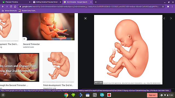The width and height of the screenshot is (175, 98).
Task: Go back to the previous page
Action: [x=3, y=7]
